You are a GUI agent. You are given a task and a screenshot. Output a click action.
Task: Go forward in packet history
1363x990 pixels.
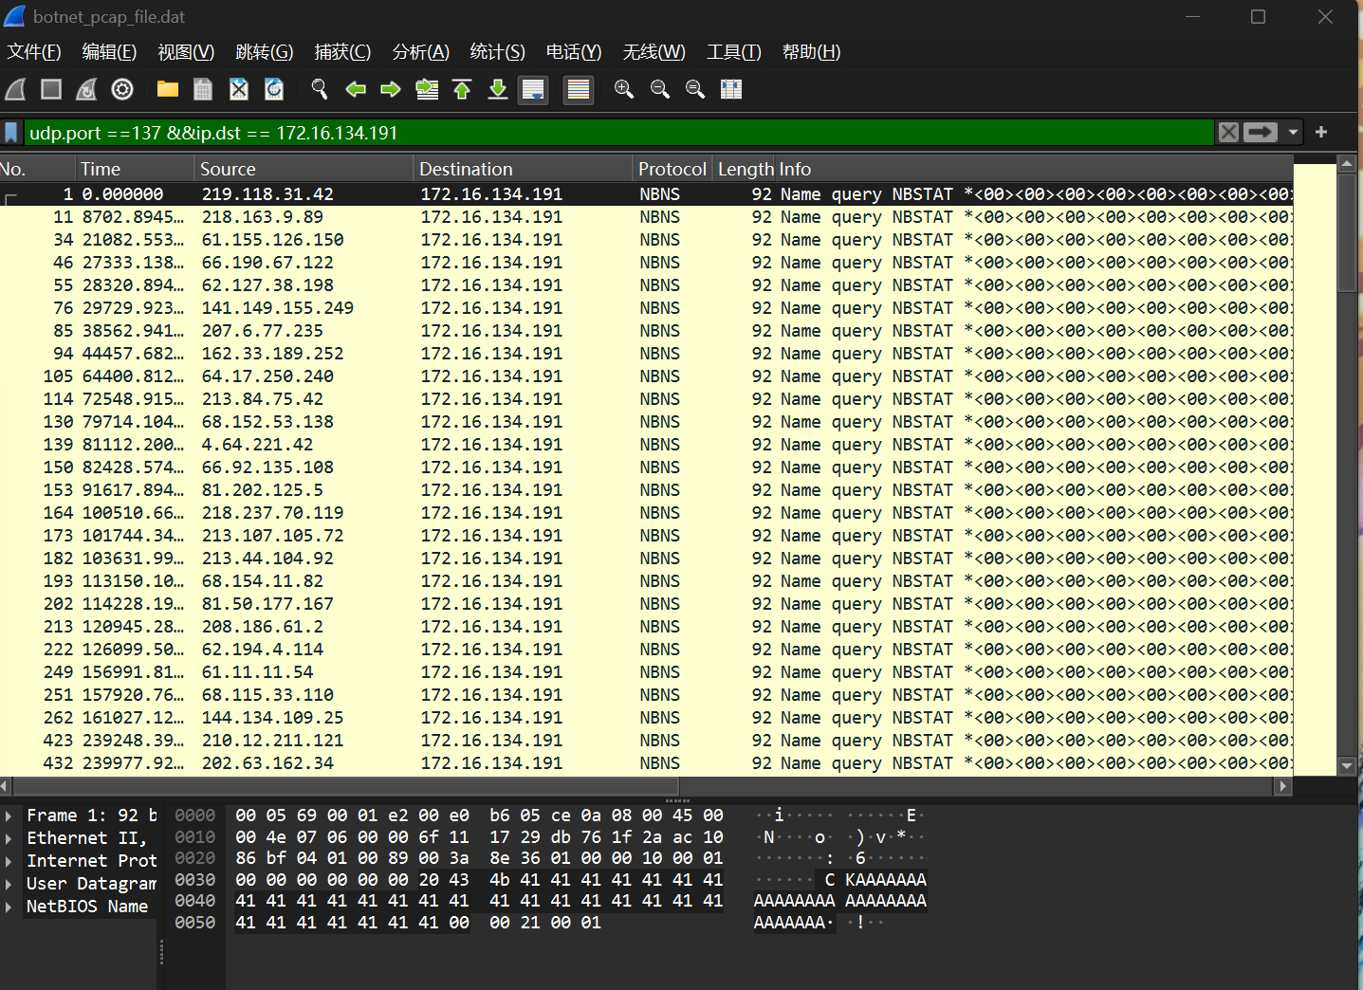(x=391, y=89)
